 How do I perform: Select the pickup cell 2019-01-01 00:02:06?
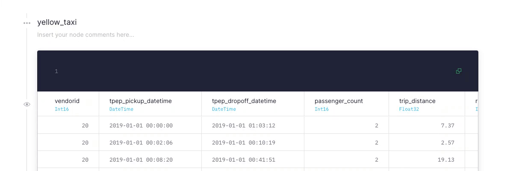click(x=141, y=143)
